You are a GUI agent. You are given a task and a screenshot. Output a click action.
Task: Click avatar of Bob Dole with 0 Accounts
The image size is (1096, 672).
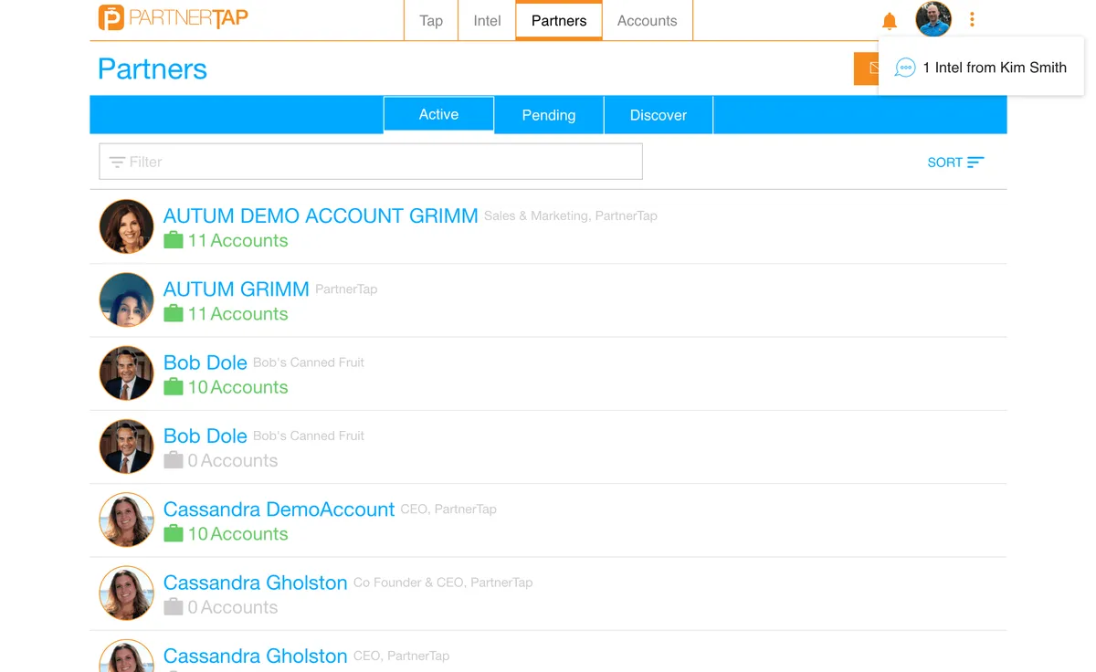(x=126, y=446)
